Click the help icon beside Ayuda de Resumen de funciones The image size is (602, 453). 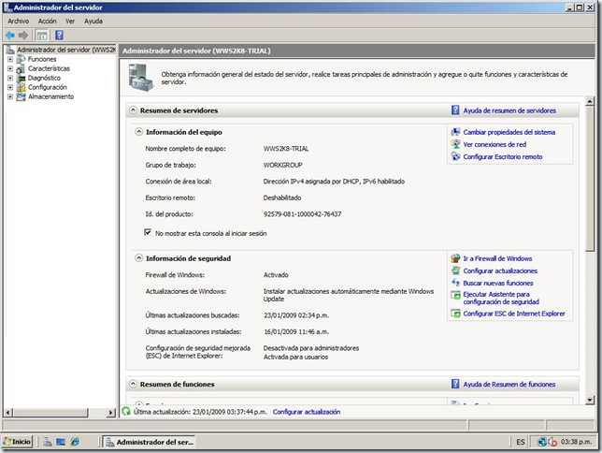point(455,384)
